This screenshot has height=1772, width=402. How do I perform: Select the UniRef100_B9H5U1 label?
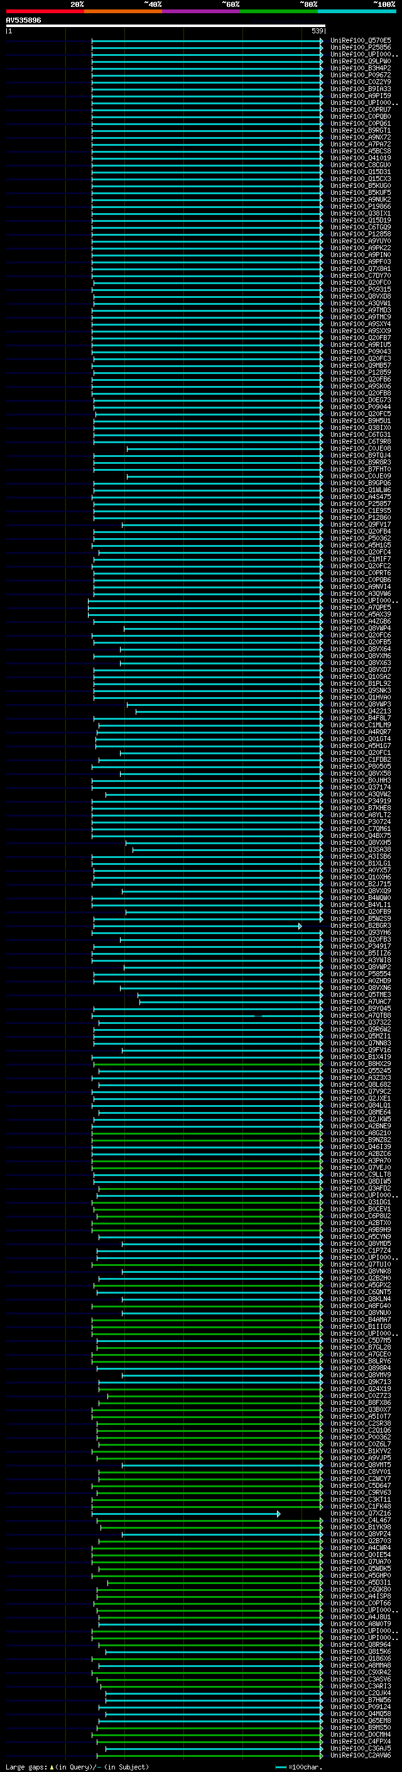361,421
